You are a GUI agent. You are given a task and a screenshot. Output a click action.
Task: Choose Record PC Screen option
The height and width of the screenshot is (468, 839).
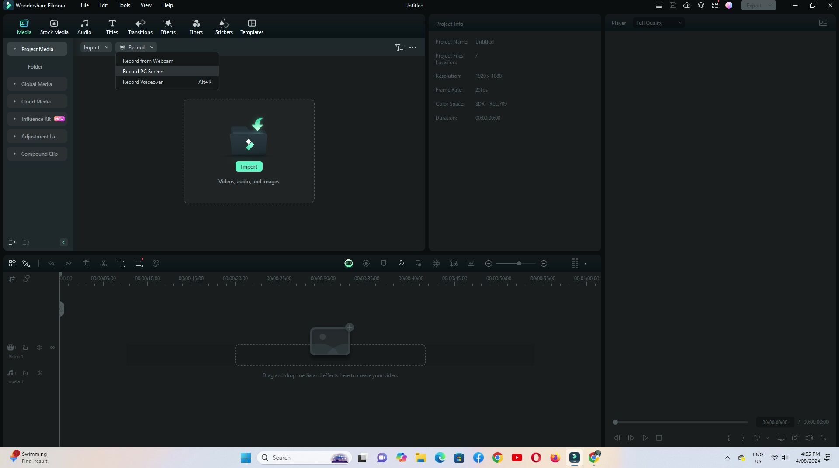[143, 72]
